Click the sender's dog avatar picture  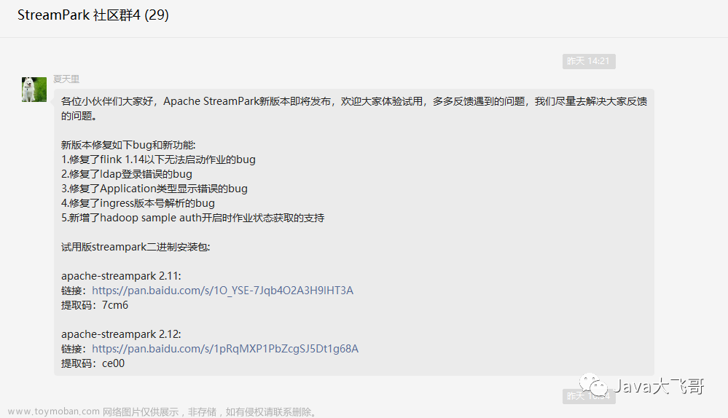tap(34, 90)
